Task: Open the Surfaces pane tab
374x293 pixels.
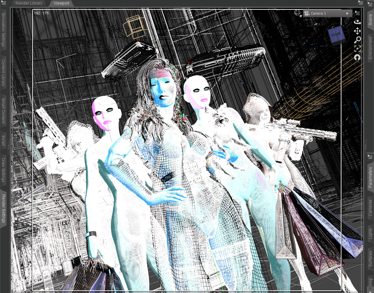Action: coord(370,258)
